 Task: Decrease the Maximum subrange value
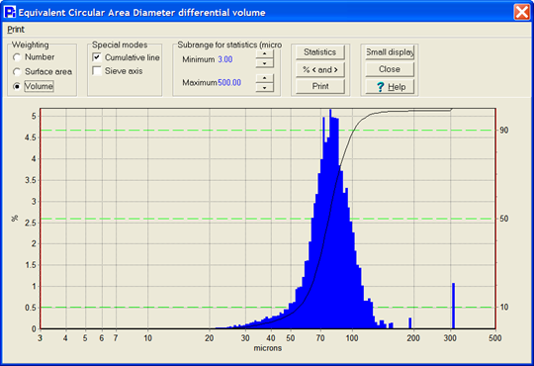point(265,87)
